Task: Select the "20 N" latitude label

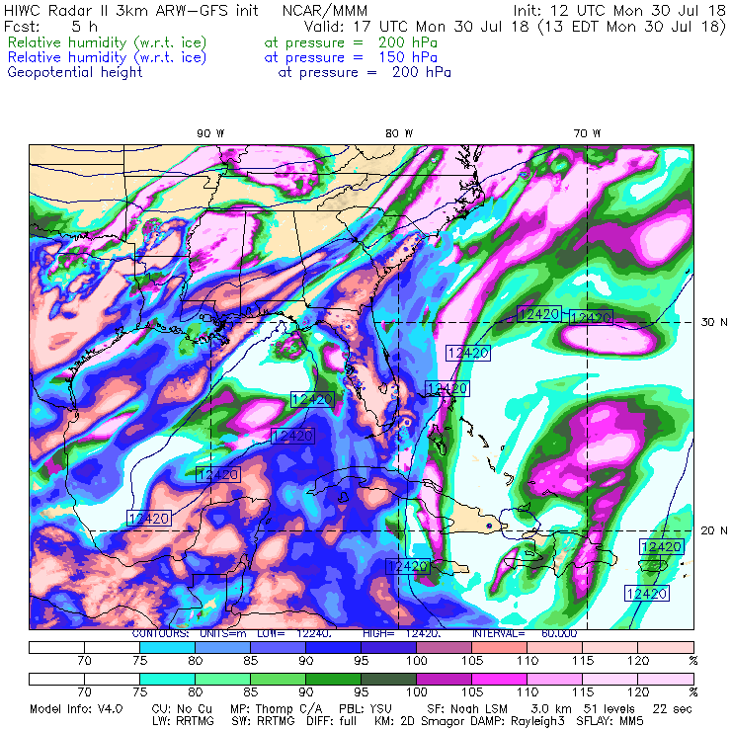Action: 714,530
